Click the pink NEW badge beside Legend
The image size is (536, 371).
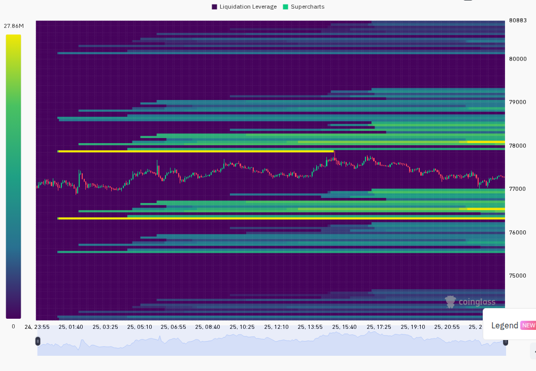[528, 325]
